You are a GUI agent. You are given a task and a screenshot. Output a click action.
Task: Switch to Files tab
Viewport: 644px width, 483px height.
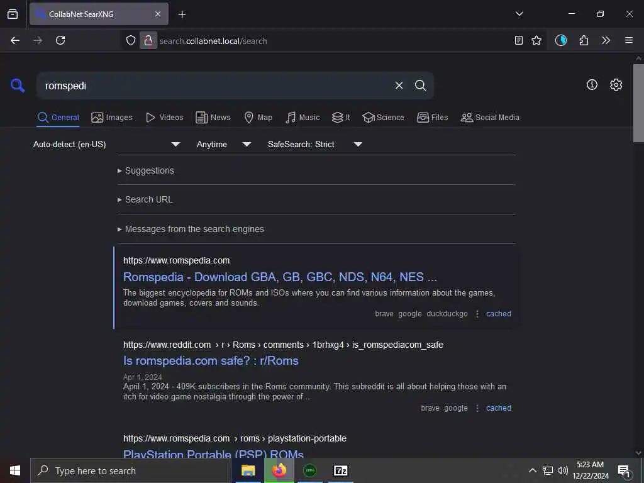(432, 118)
